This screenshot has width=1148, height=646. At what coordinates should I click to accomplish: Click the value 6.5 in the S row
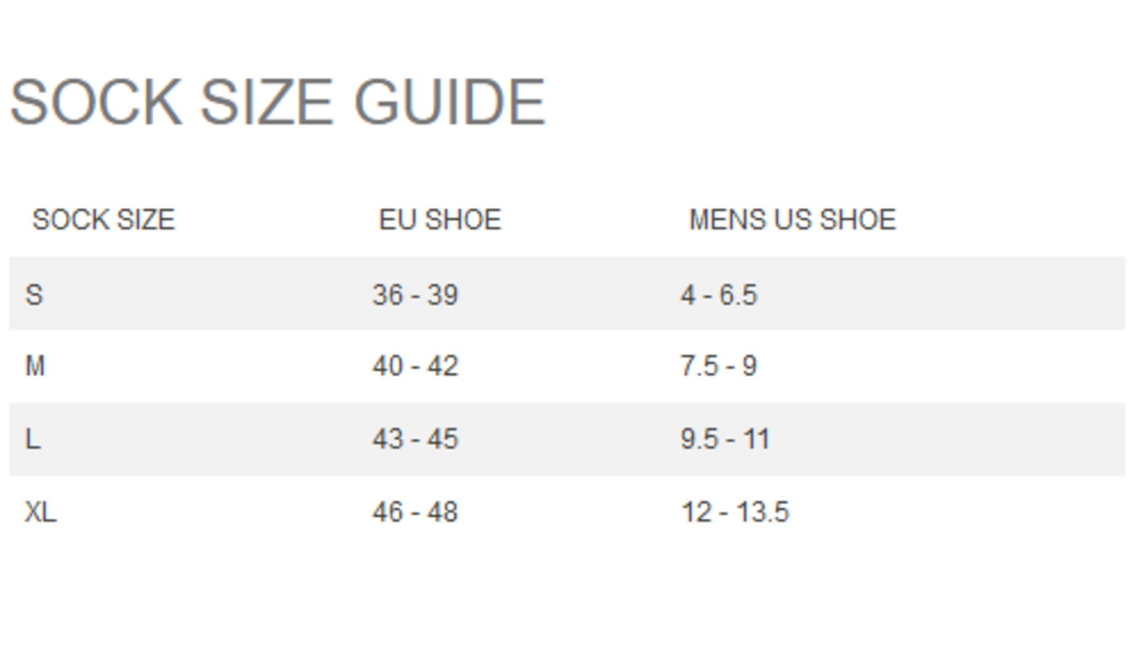[738, 295]
